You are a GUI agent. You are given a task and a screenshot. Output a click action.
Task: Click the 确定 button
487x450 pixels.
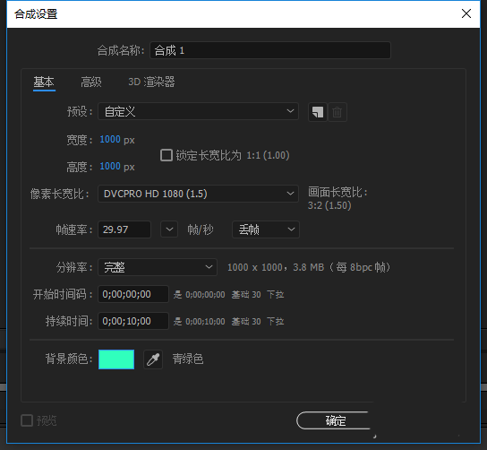coord(335,420)
